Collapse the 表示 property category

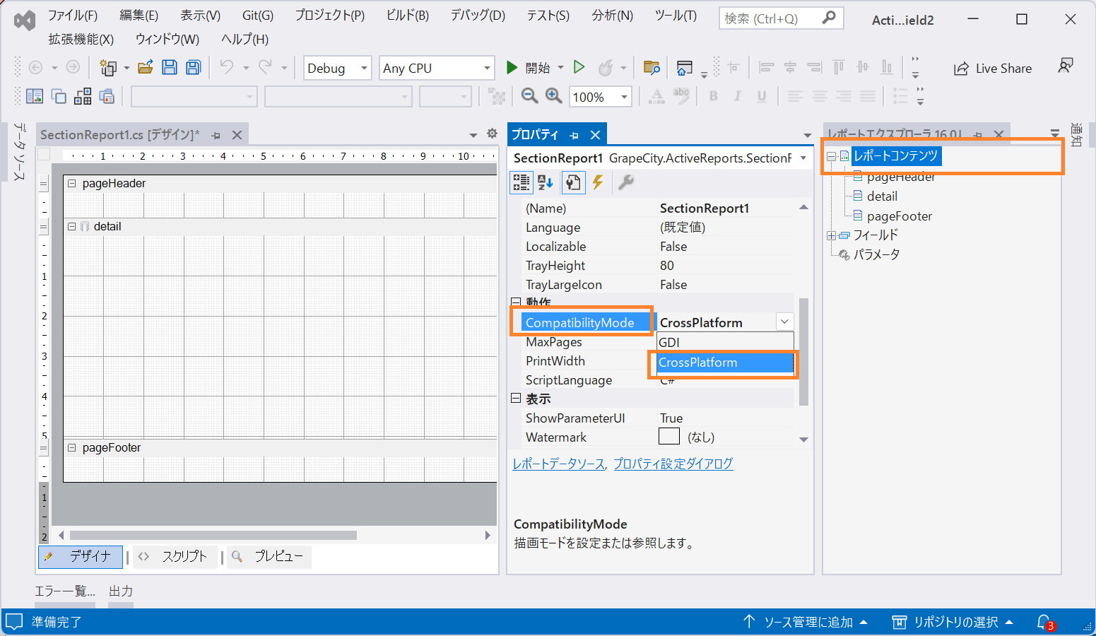click(516, 399)
